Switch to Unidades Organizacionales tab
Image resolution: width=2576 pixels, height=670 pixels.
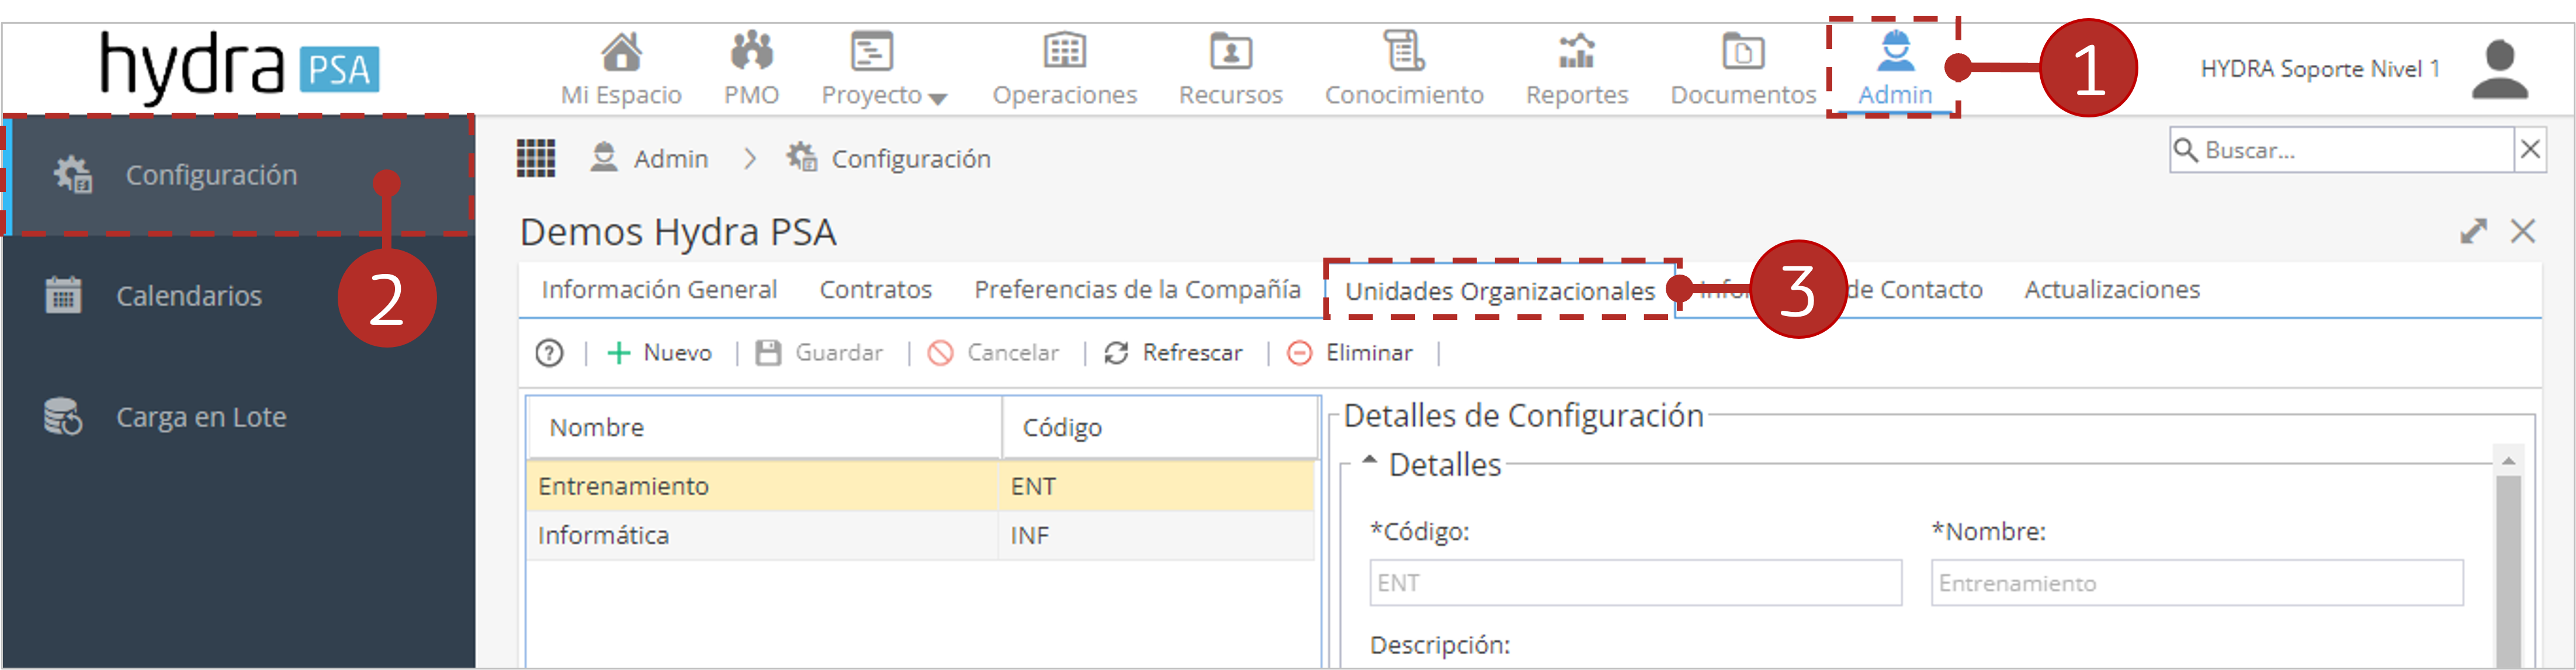[1499, 291]
